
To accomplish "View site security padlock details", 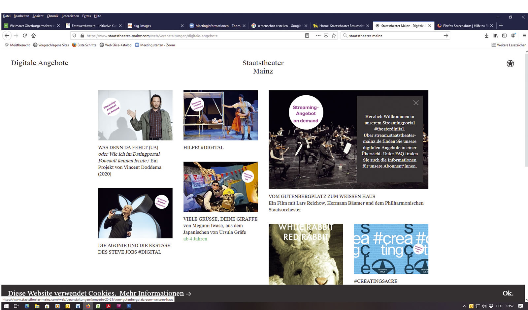I will [82, 36].
